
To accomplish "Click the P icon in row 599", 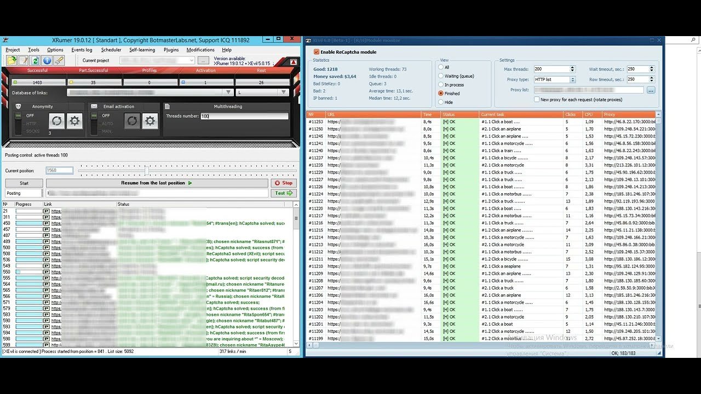I will tap(47, 345).
